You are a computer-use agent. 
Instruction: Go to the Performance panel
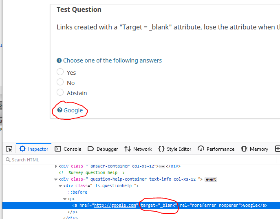216,149
